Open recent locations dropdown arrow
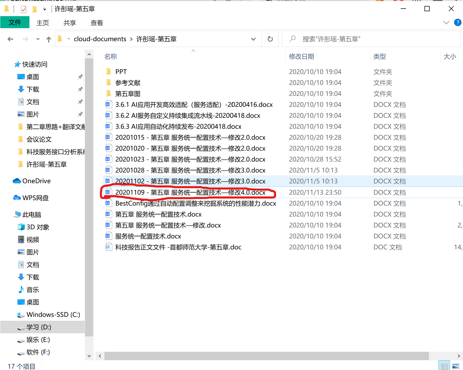 coord(38,39)
